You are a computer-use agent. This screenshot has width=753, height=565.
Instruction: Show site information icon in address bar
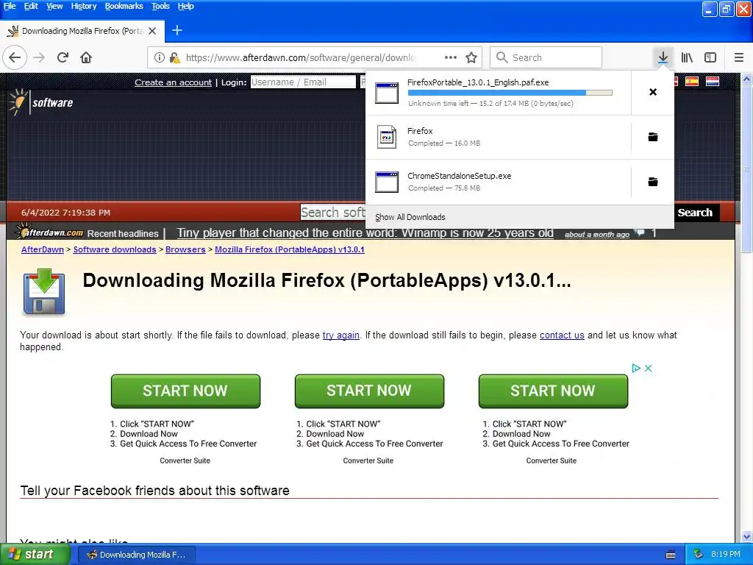pyautogui.click(x=159, y=57)
